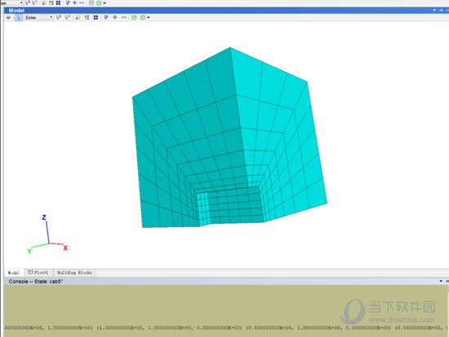
Task: Open the Model pane title bar dropdown arrow
Action: (434, 11)
